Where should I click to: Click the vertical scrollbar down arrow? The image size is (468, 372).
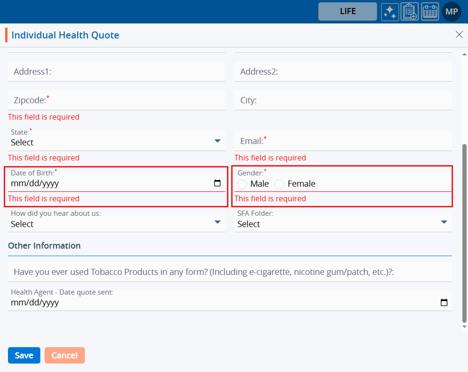pyautogui.click(x=465, y=326)
